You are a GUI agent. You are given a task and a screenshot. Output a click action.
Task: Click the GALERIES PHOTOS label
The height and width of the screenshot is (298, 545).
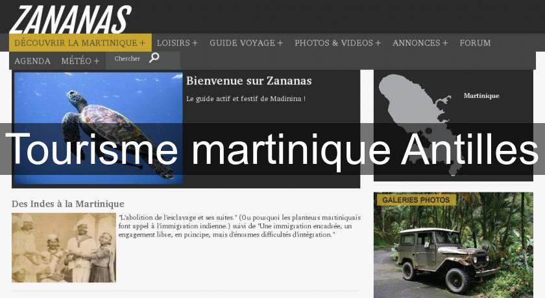(x=415, y=200)
